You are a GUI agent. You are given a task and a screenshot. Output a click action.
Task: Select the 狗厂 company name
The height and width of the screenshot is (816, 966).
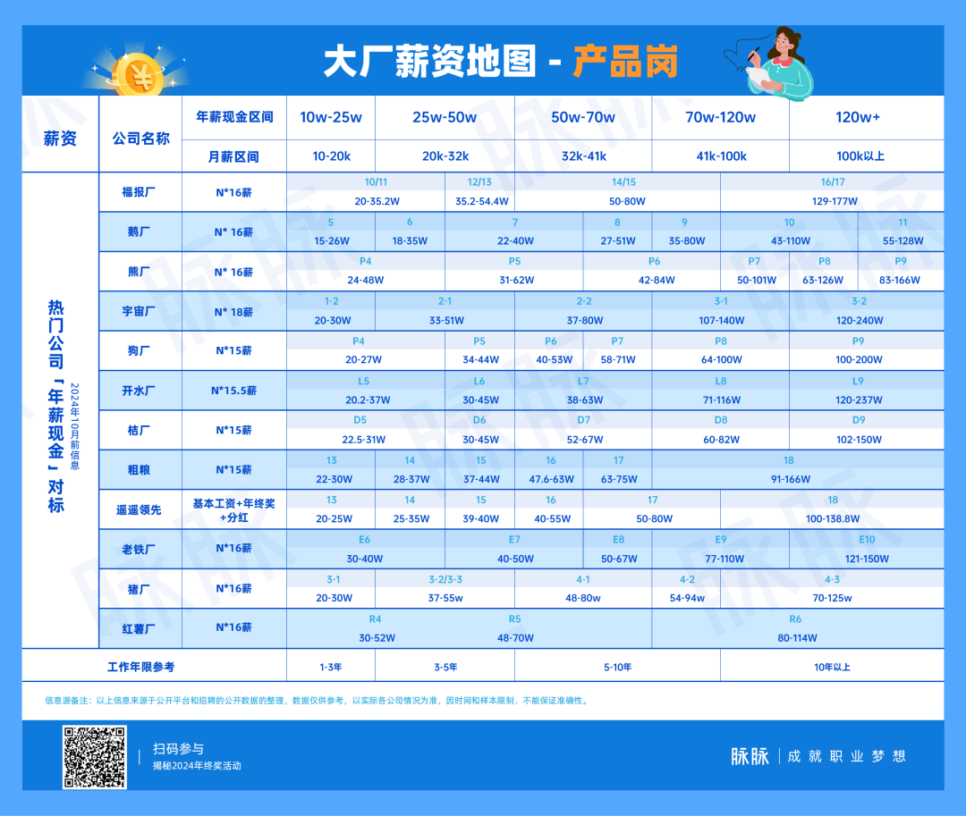tap(138, 350)
